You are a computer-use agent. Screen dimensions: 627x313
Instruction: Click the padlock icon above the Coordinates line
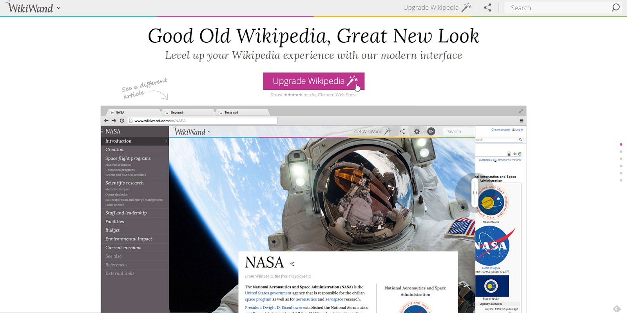(509, 154)
